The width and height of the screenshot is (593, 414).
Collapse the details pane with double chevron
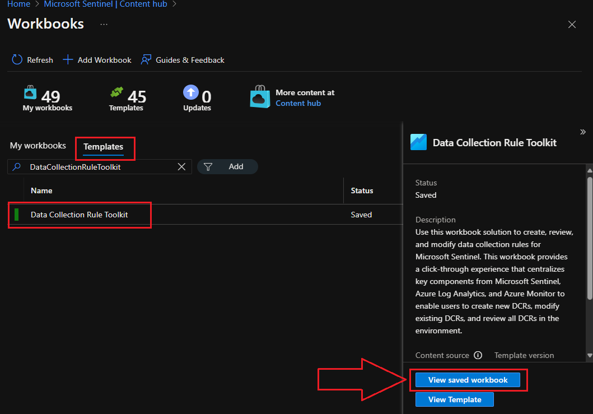[x=582, y=132]
